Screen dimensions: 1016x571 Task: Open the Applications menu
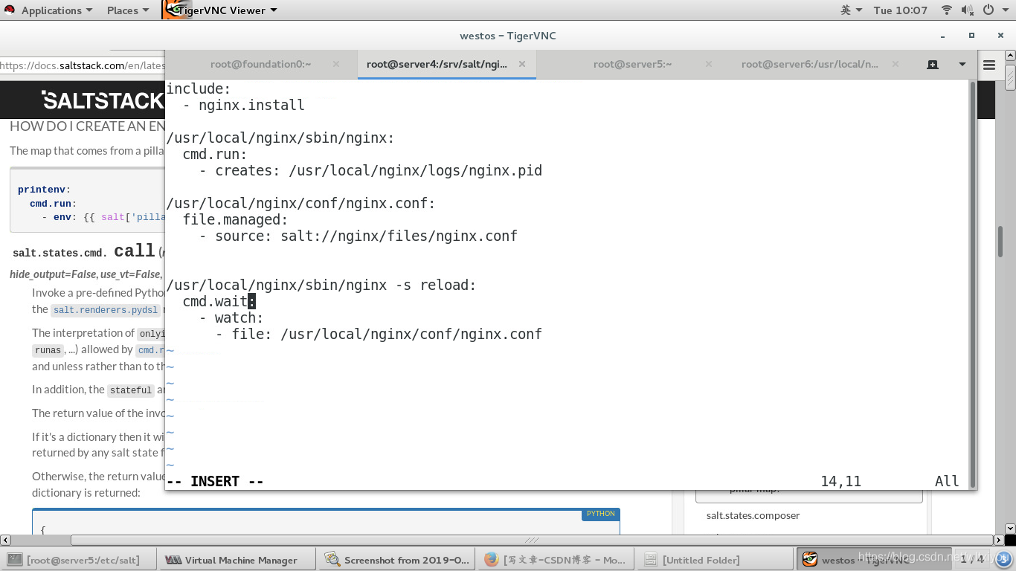click(x=57, y=10)
